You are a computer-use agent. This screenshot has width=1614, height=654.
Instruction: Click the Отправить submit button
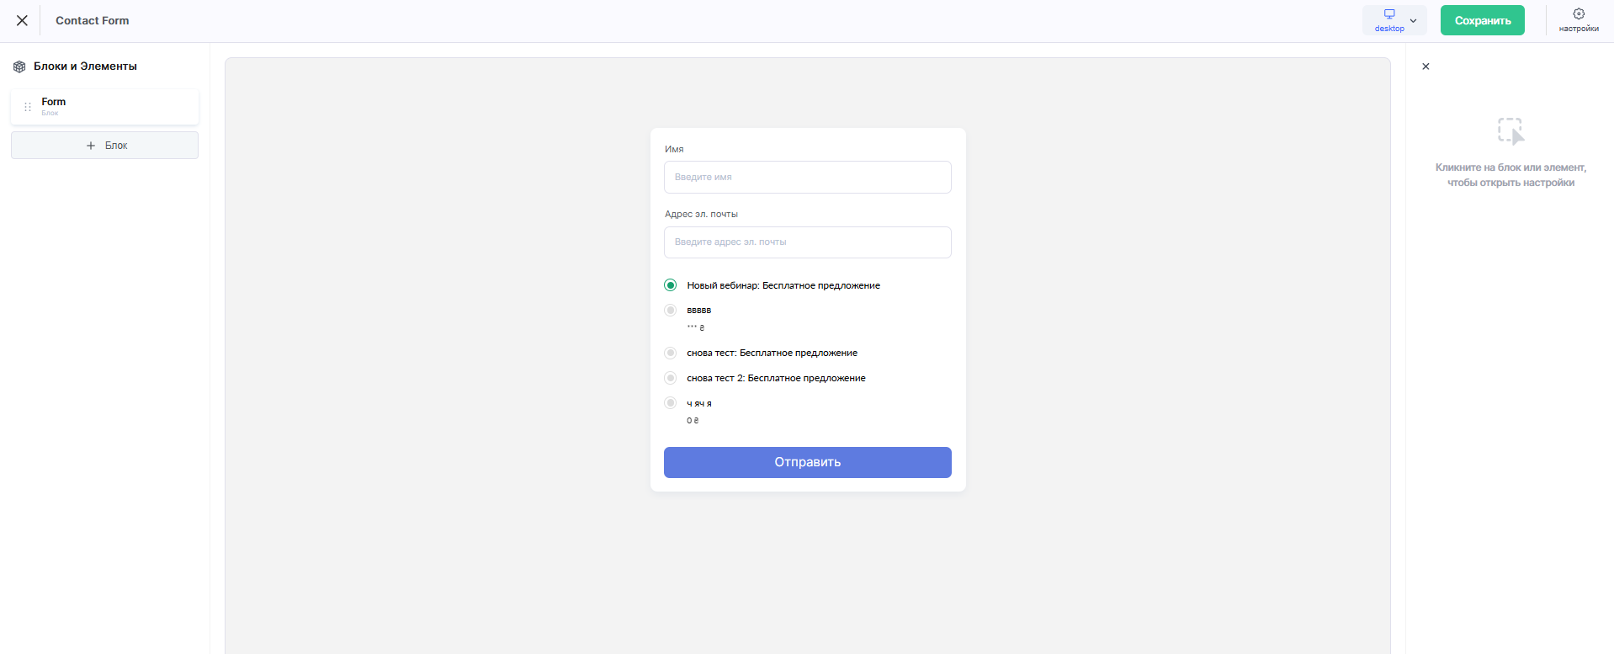tap(807, 462)
